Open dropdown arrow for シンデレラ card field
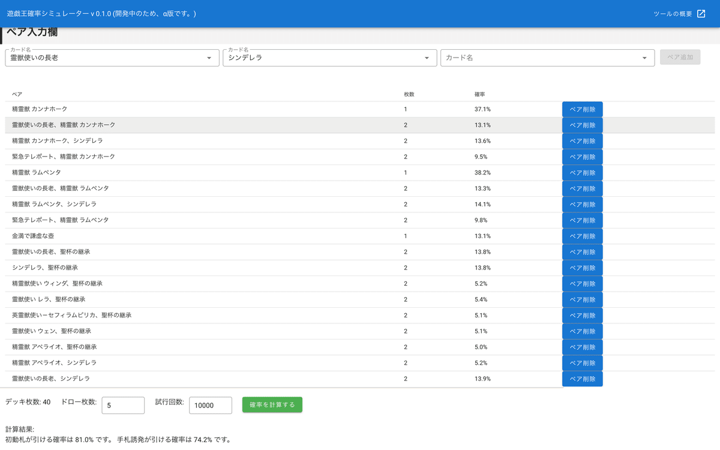 click(427, 58)
